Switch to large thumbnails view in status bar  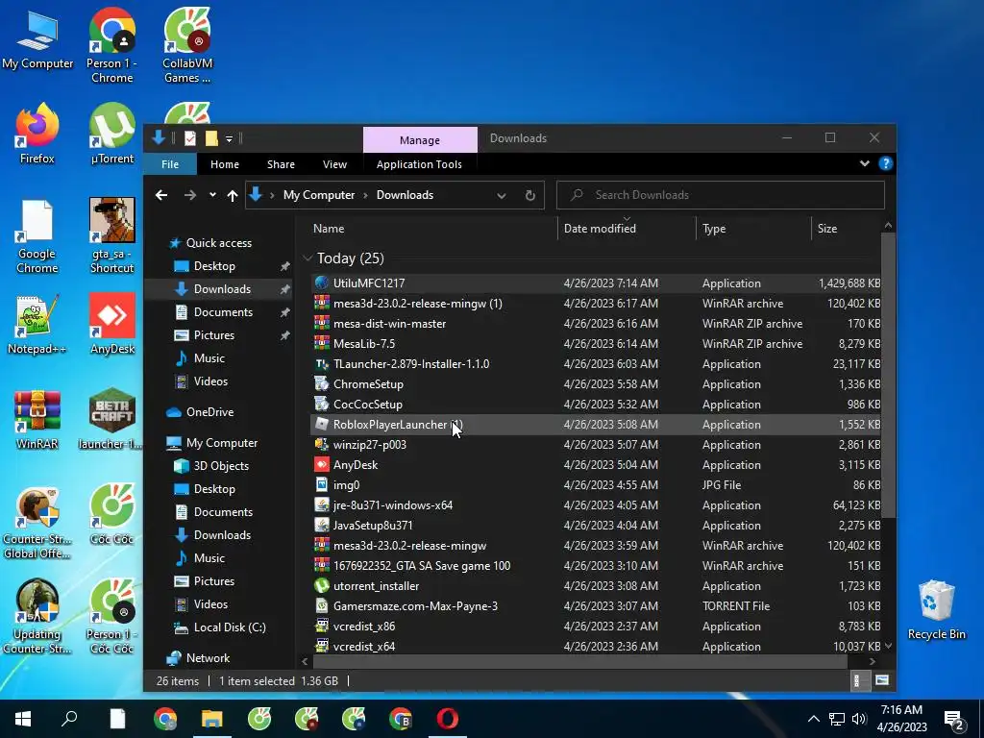[x=882, y=680]
